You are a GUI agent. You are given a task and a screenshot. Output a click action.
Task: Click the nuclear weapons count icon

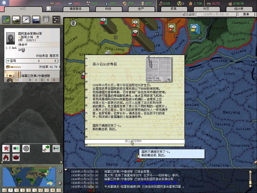click(179, 4)
